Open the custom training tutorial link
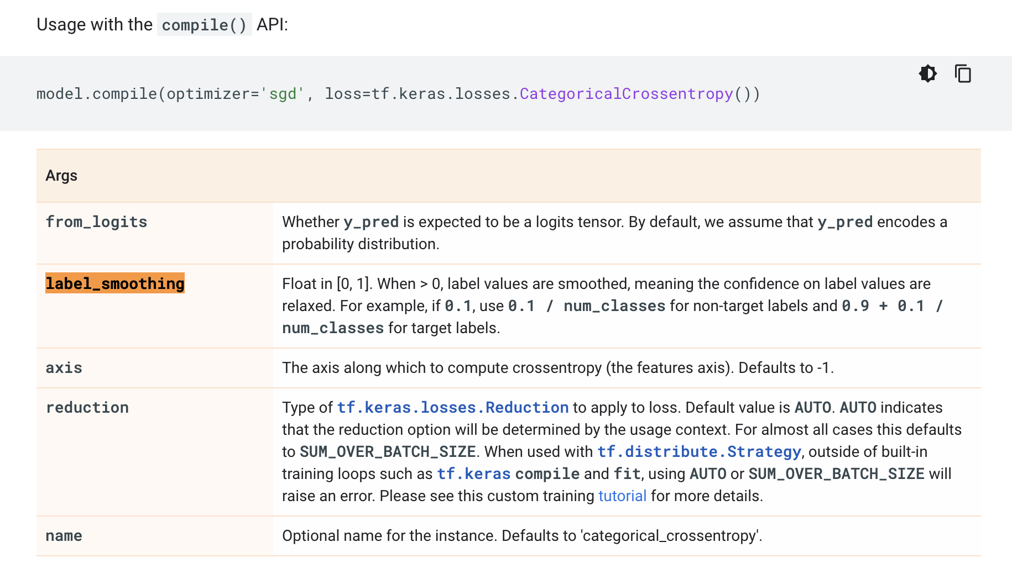The image size is (1012, 579). [622, 496]
